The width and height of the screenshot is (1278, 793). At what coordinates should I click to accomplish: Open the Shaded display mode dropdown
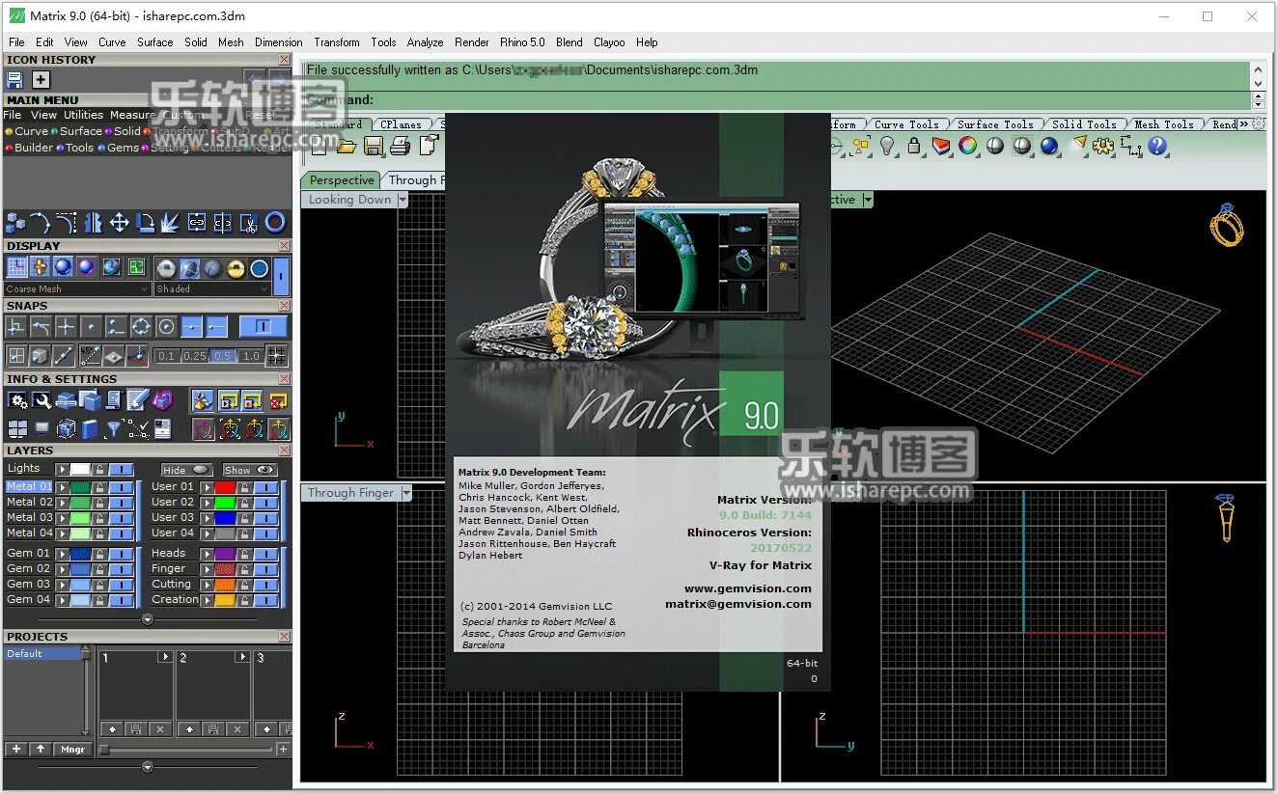pos(212,288)
